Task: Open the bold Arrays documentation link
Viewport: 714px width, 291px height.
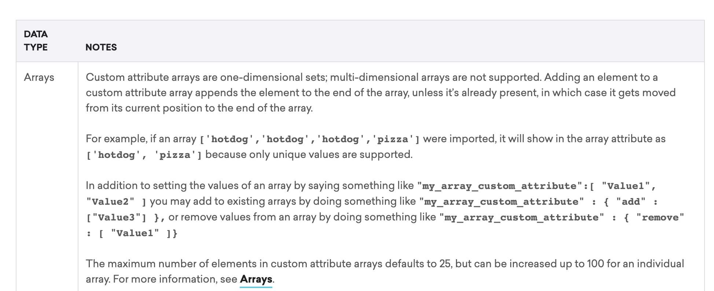Action: pyautogui.click(x=256, y=279)
